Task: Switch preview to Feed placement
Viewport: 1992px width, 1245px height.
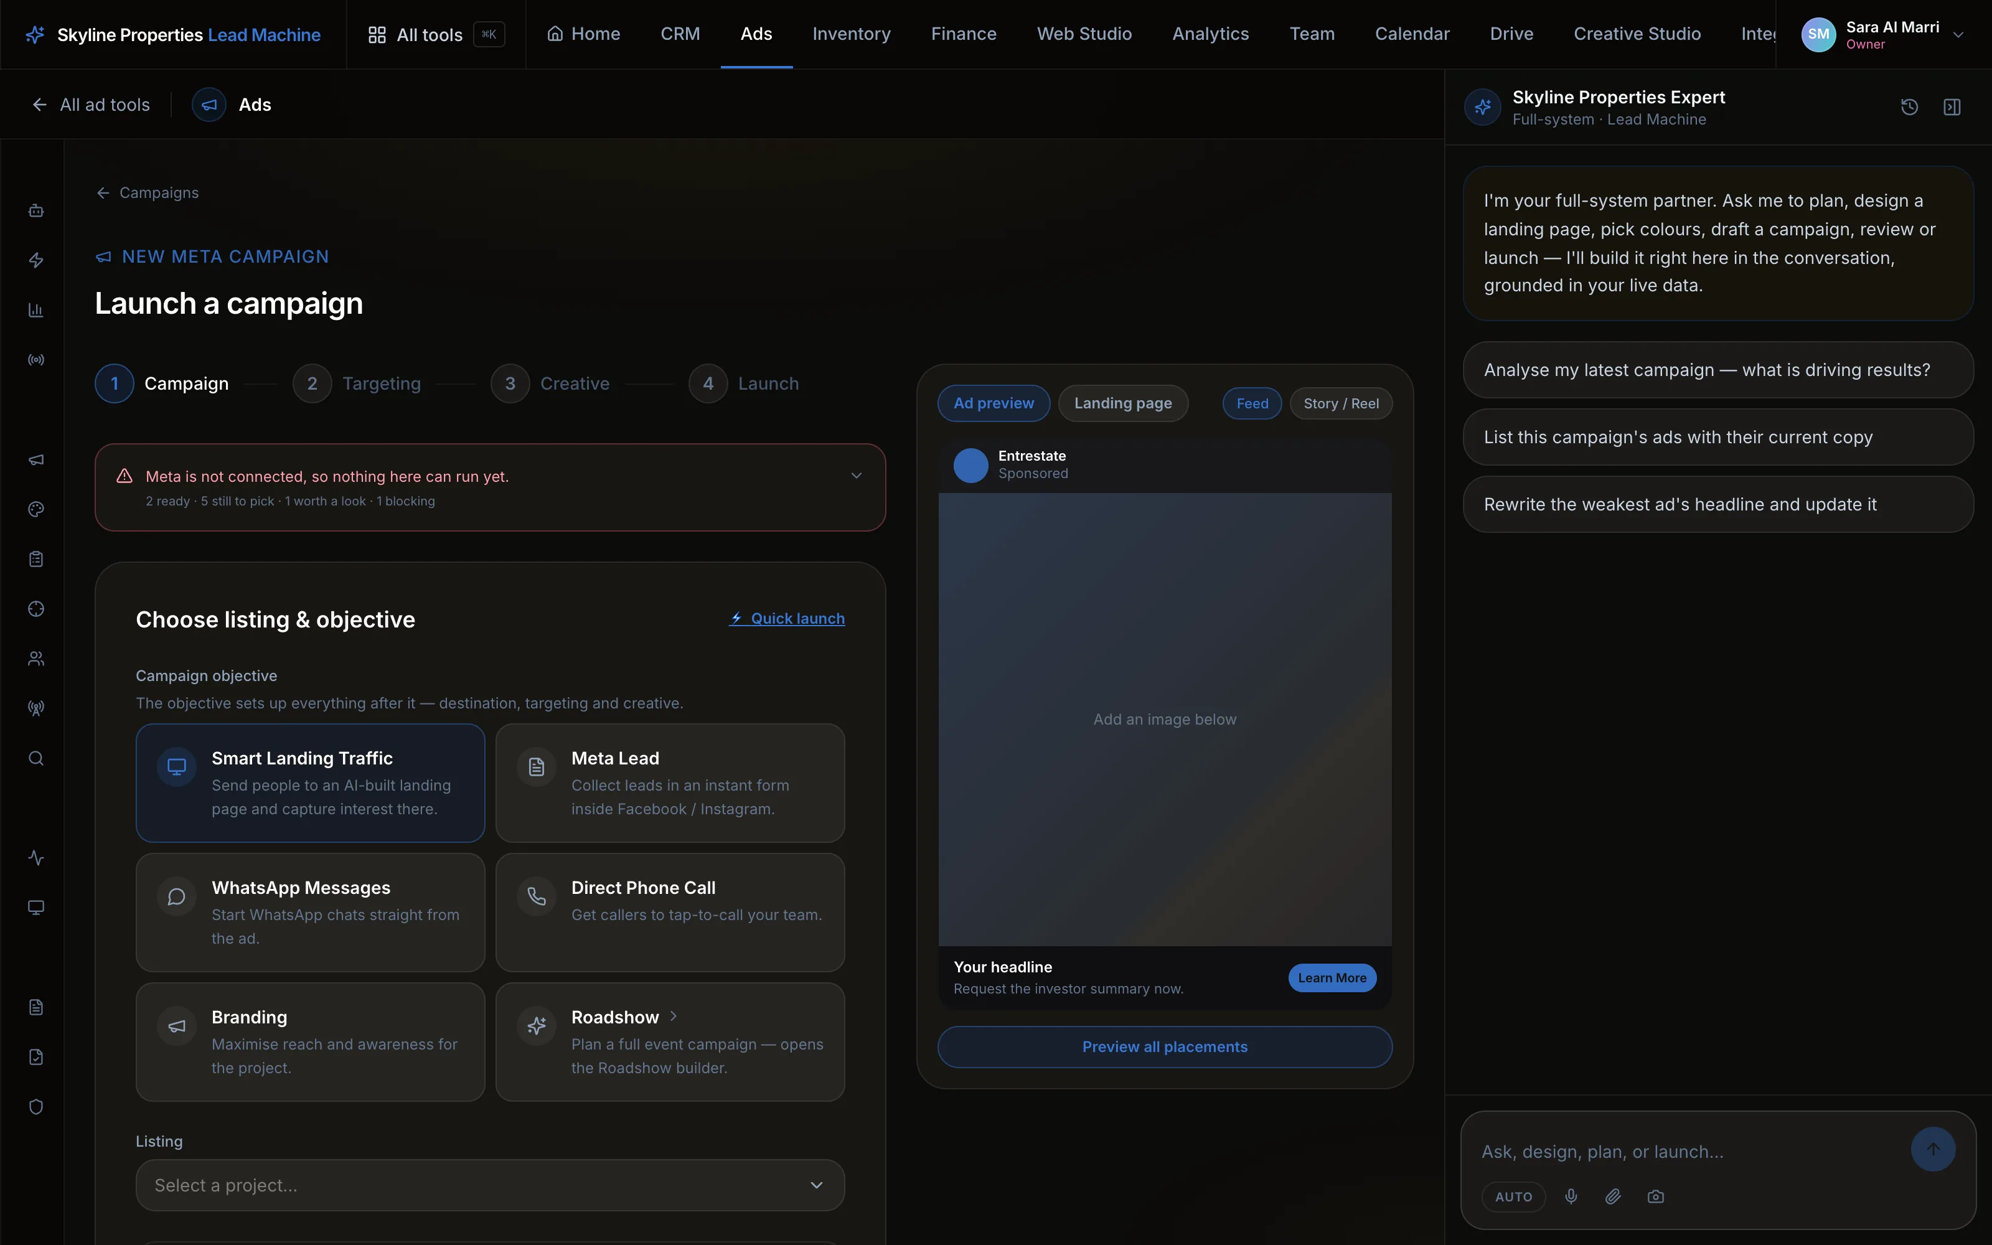Action: coord(1252,403)
